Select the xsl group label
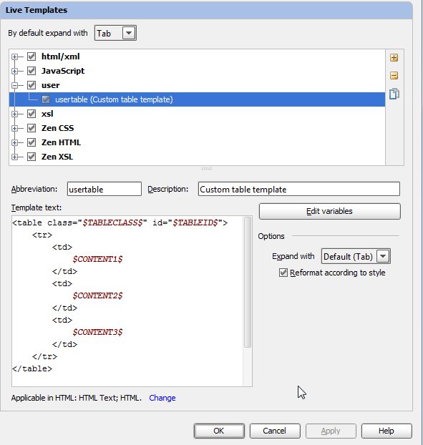Screen dimensions: 423x445 click(x=47, y=114)
